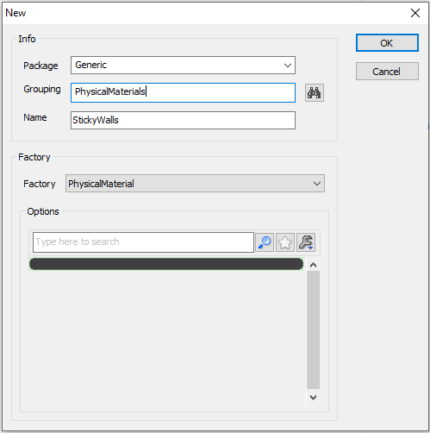Screen dimensions: 430x433
Task: Close the New dialog window
Action: 415,13
